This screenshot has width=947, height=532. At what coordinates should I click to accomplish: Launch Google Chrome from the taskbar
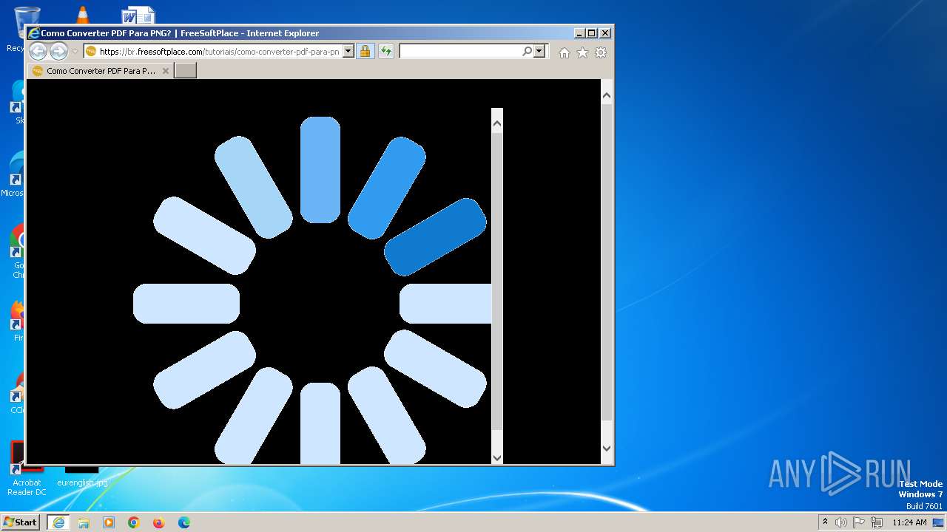click(x=134, y=522)
